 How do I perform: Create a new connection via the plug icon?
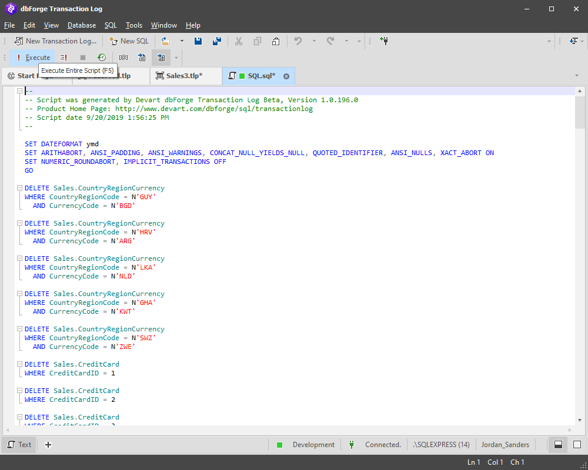tap(384, 41)
